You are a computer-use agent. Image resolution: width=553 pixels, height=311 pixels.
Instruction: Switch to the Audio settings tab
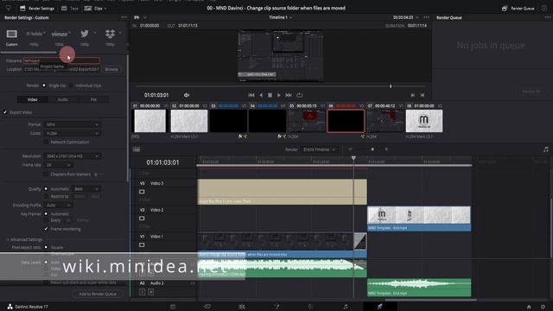(63, 99)
